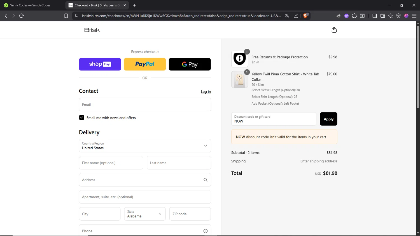The width and height of the screenshot is (420, 236).
Task: Pay with PayPal
Action: [x=145, y=64]
